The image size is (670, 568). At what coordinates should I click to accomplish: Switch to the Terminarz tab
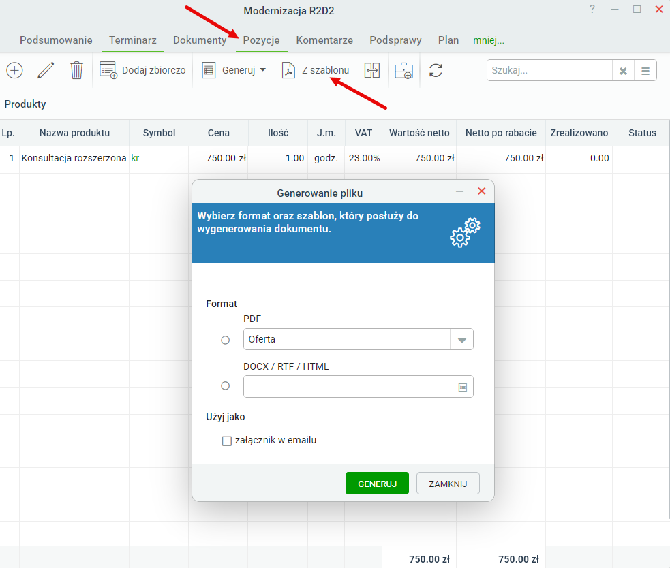133,40
